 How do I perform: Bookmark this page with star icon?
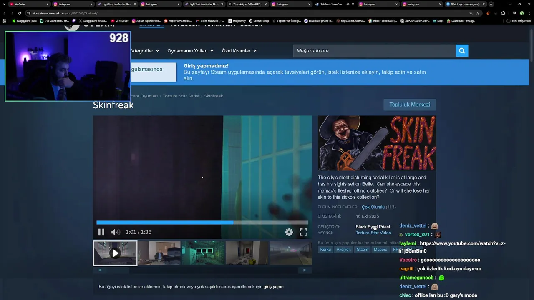pos(478,13)
